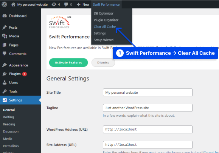Go to Posts in sidebar
Viewport: 219px width, 153px height.
point(13,28)
